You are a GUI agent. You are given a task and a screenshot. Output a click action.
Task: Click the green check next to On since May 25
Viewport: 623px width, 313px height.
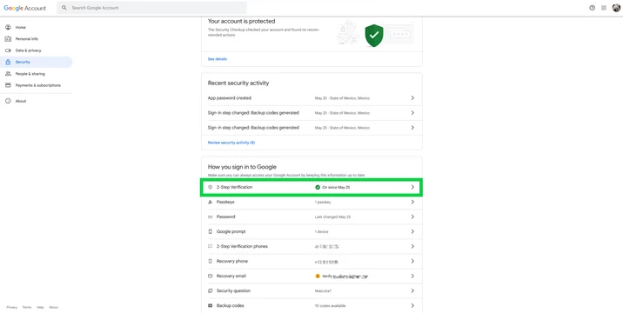pos(318,187)
